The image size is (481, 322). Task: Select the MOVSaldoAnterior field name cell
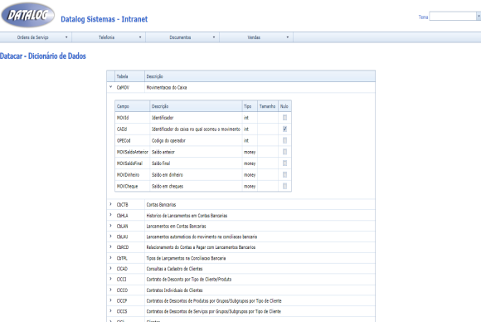pyautogui.click(x=132, y=152)
